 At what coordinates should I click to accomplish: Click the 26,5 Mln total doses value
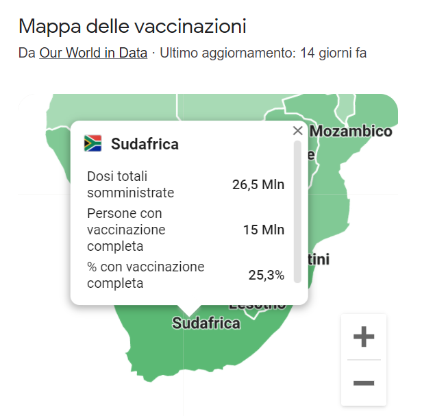pos(258,184)
